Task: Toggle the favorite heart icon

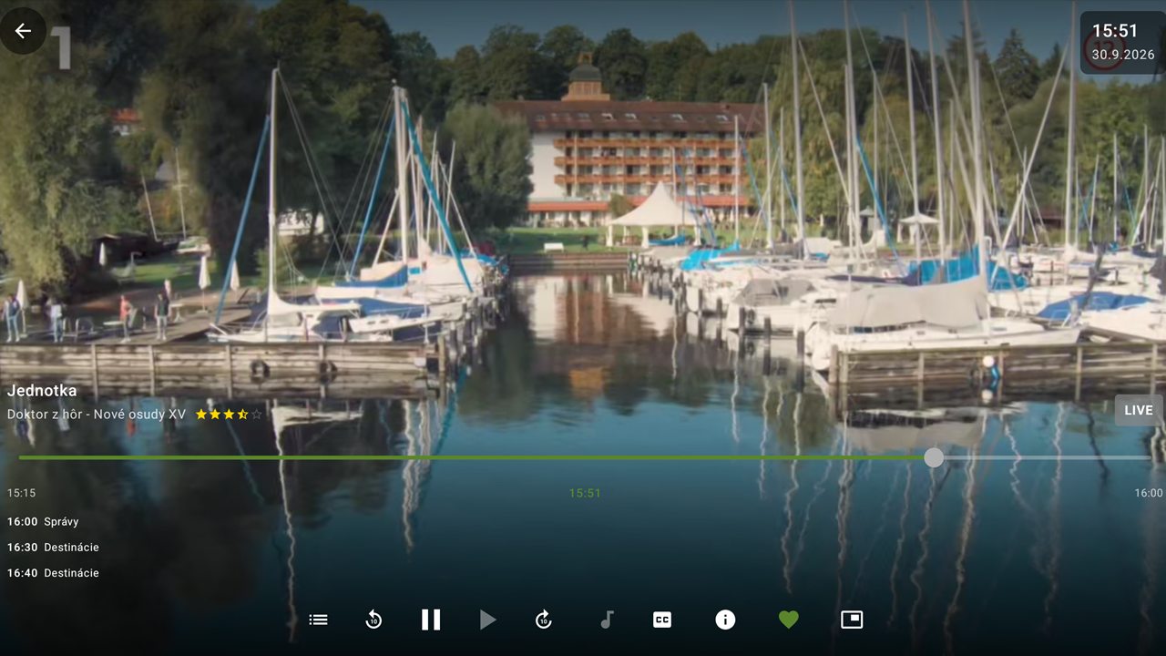Action: tap(789, 620)
